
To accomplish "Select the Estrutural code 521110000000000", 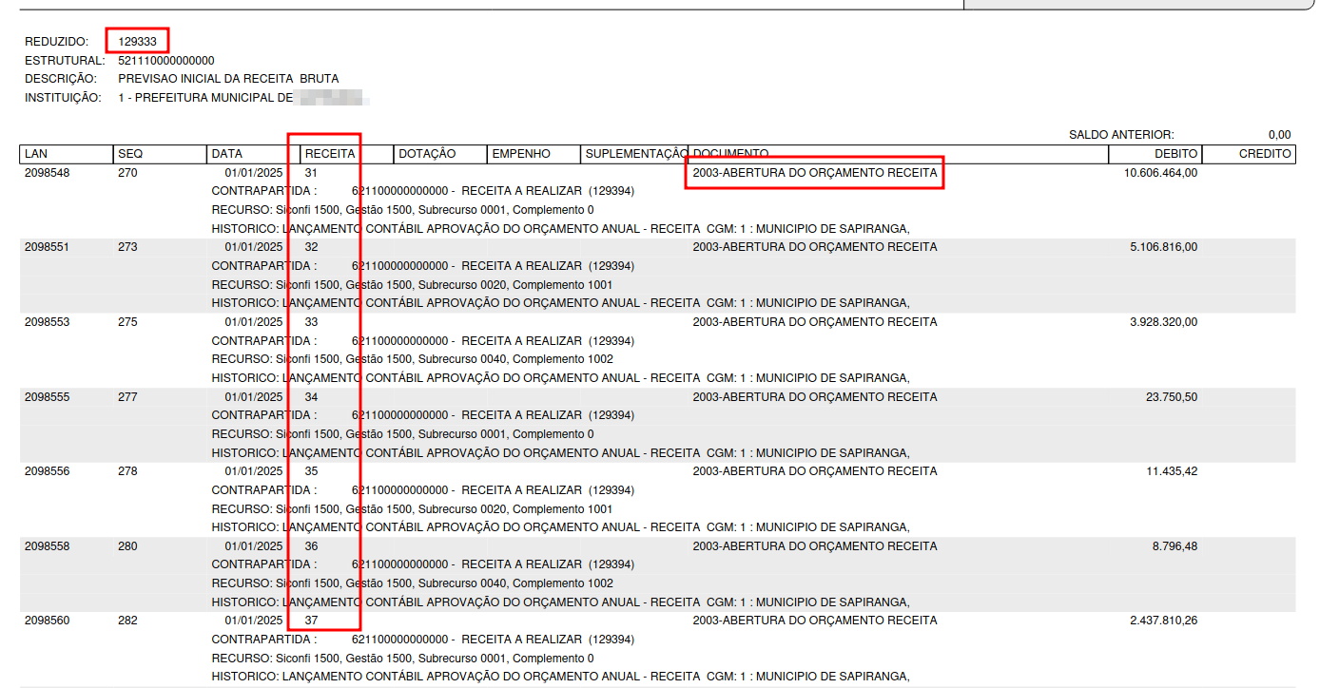I will point(166,61).
